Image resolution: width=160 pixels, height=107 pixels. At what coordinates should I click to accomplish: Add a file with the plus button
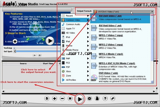point(55,98)
